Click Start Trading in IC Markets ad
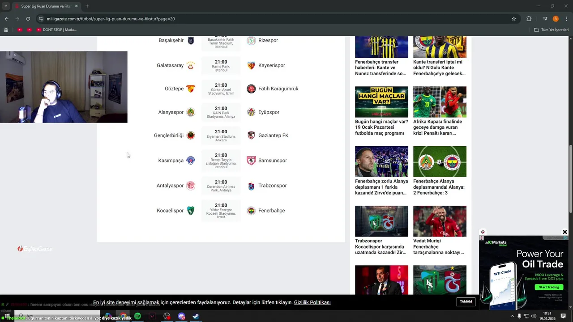 click(548, 287)
